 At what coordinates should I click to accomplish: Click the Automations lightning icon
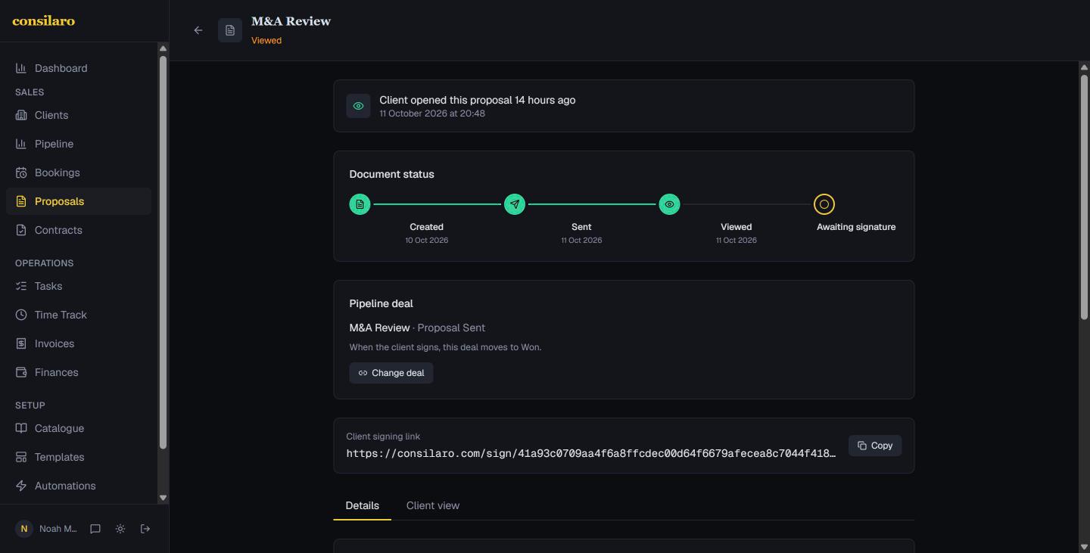(x=21, y=486)
